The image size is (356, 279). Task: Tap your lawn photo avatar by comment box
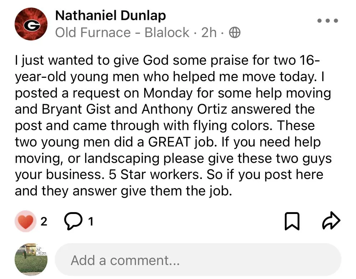pyautogui.click(x=31, y=260)
